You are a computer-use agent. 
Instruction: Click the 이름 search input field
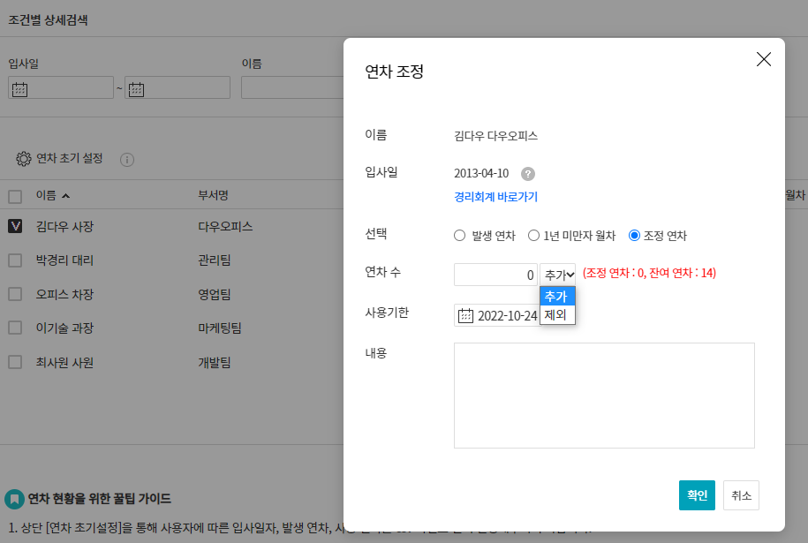[292, 87]
